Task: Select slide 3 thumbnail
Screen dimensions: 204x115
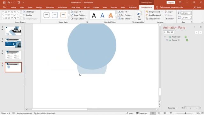Action: (x=13, y=55)
